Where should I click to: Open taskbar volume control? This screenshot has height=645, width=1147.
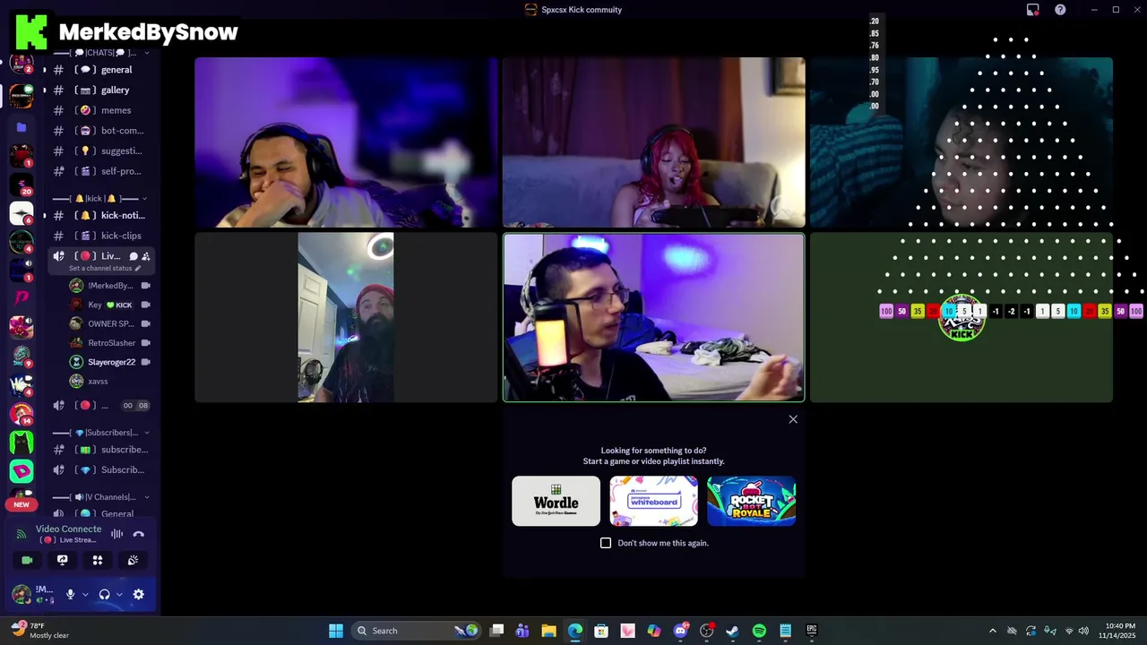pyautogui.click(x=1084, y=631)
